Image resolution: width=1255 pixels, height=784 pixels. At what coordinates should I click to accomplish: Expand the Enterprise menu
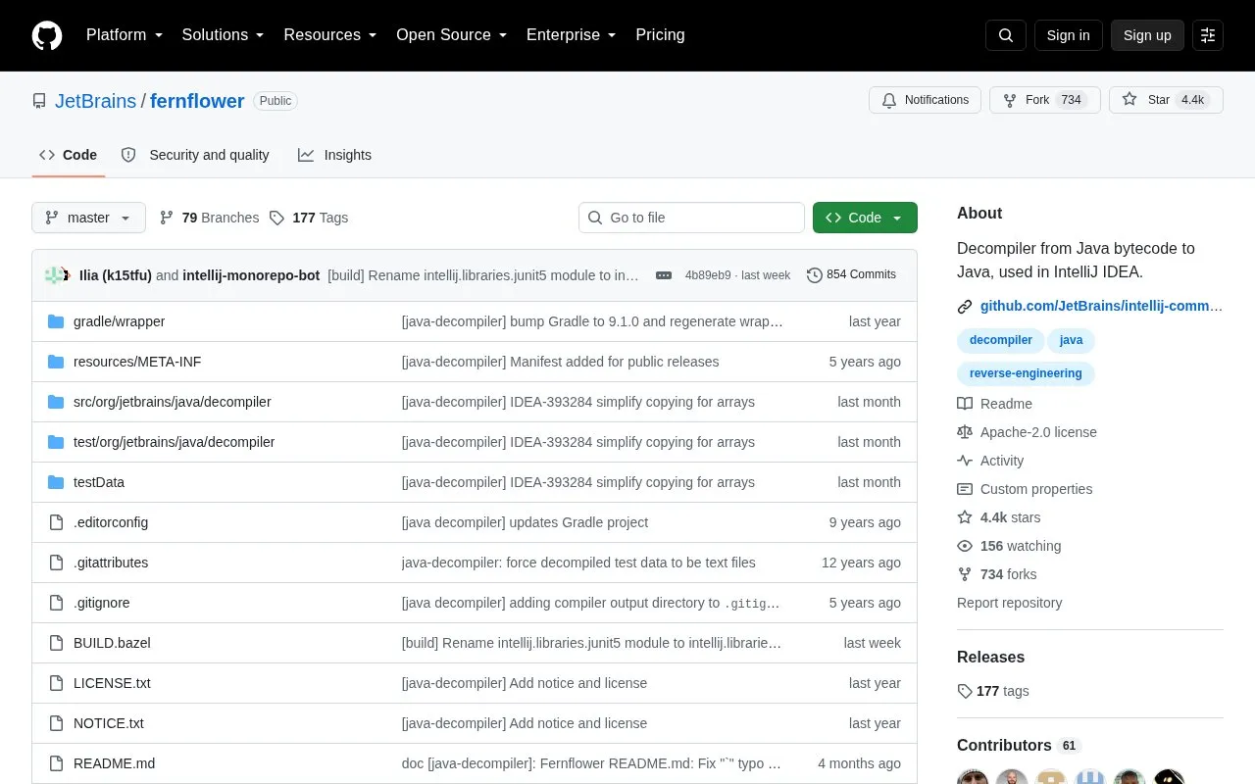571,35
